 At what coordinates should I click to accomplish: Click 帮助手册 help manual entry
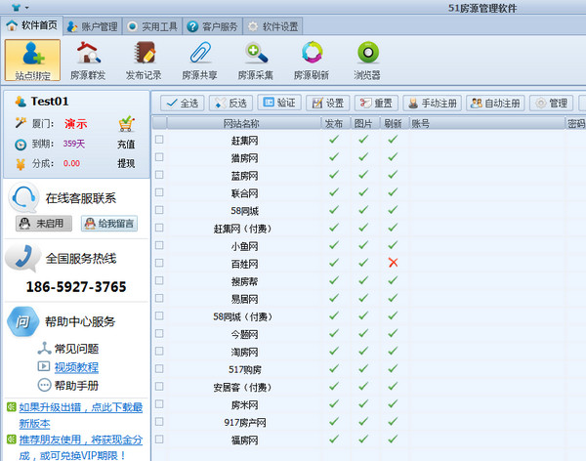click(x=68, y=385)
